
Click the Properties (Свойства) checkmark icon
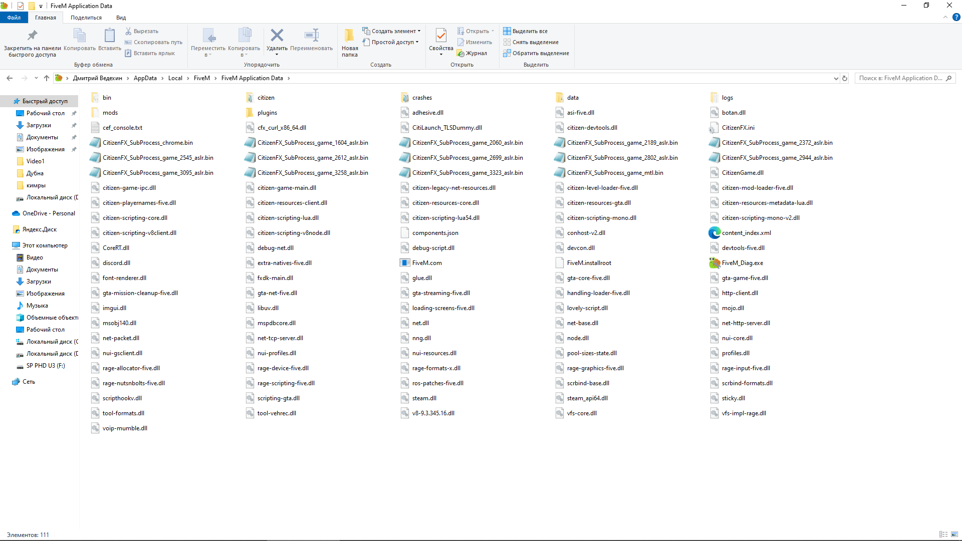(x=441, y=36)
